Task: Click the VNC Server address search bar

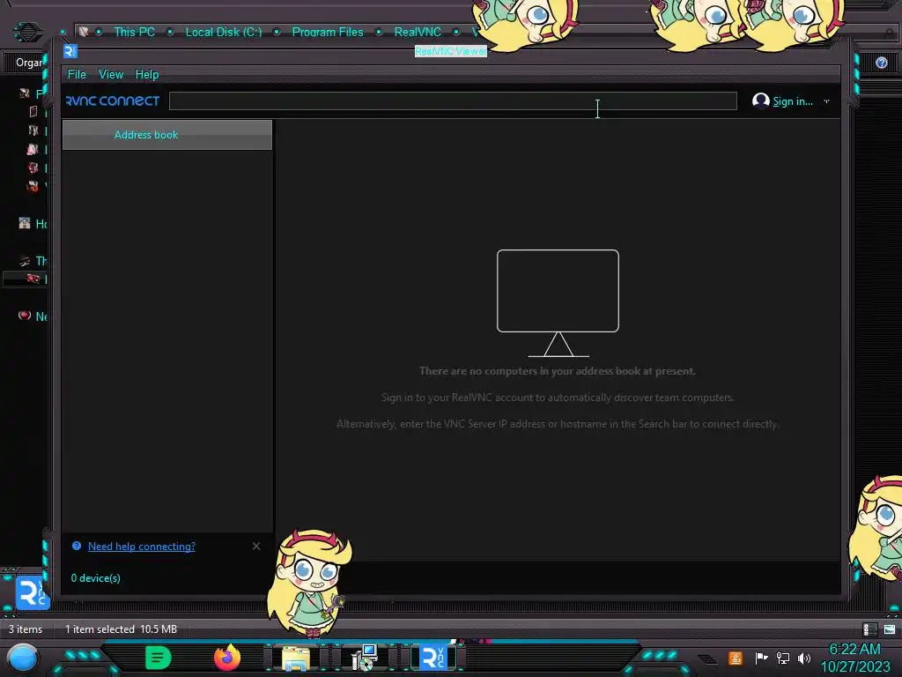Action: [x=453, y=100]
